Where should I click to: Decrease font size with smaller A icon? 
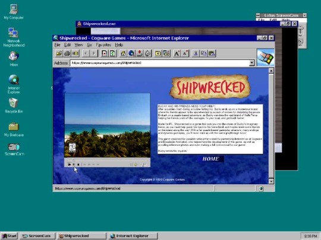185,53
